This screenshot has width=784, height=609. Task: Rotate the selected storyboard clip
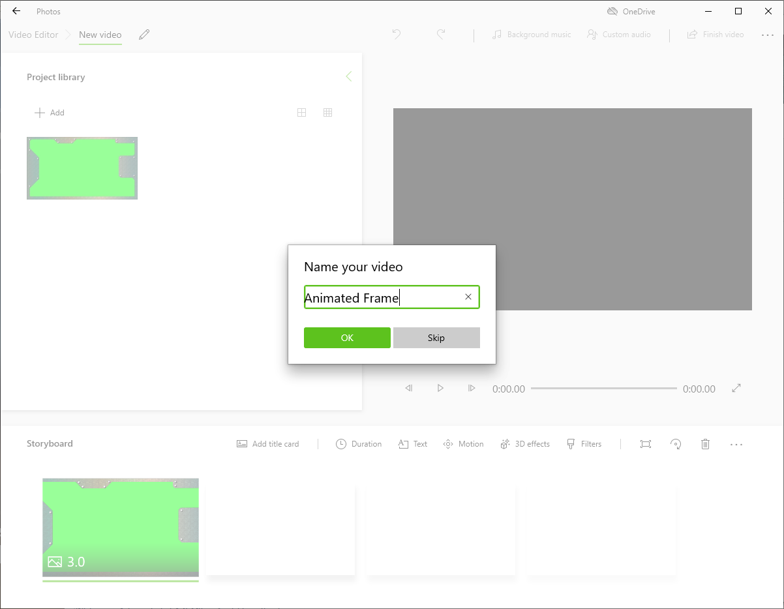coord(676,443)
